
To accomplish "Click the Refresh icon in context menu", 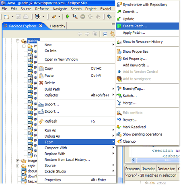I will click(41, 121).
